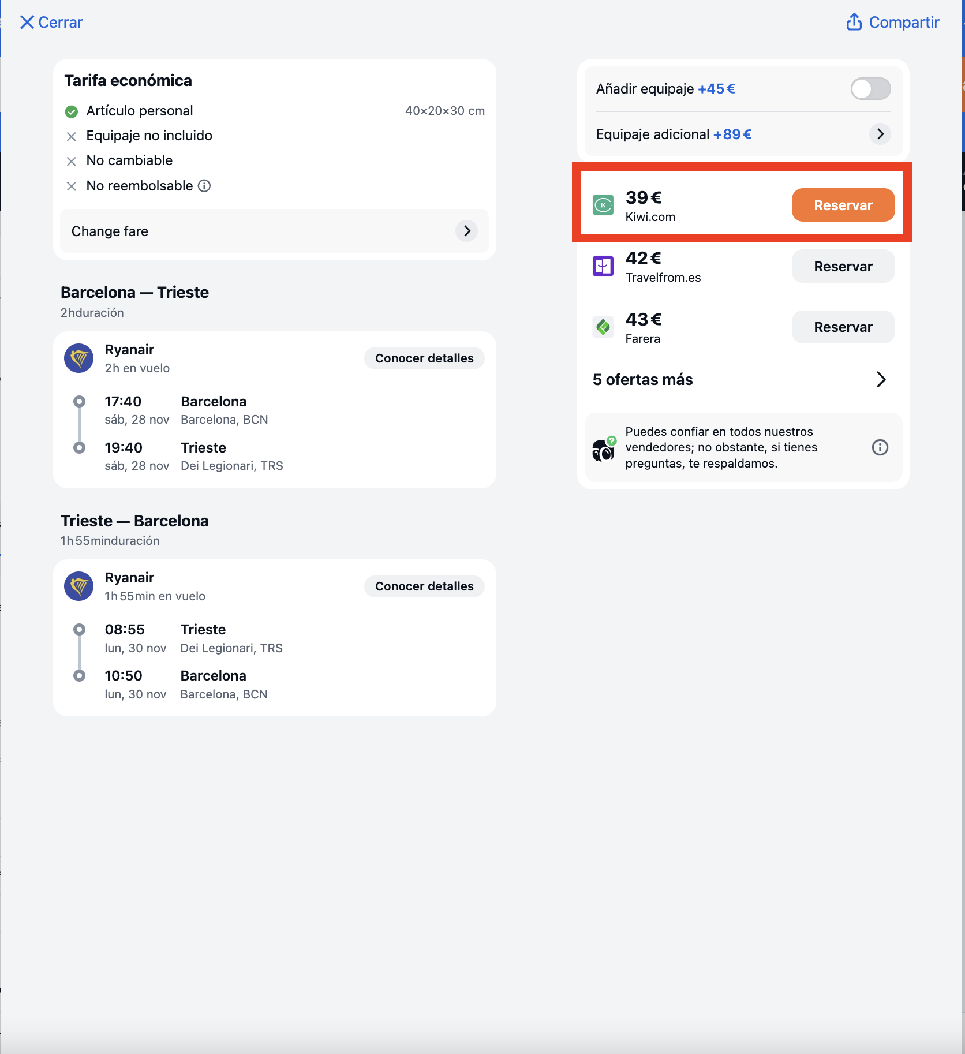Viewport: 965px width, 1054px height.
Task: Open Change fare options via chevron
Action: click(467, 231)
